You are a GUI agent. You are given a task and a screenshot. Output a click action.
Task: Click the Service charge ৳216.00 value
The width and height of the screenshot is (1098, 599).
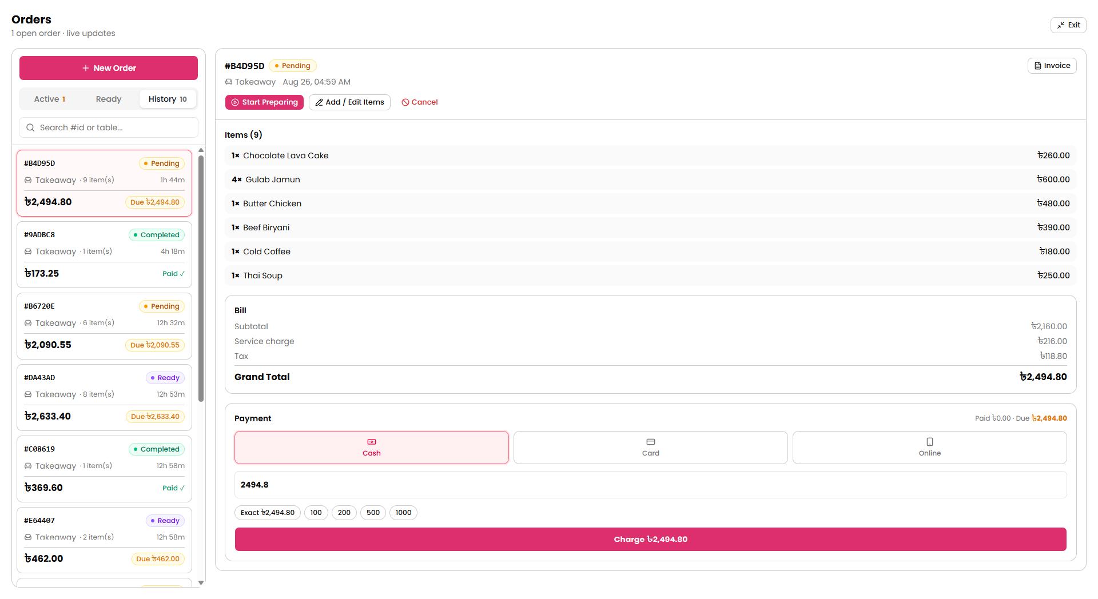(x=1052, y=341)
